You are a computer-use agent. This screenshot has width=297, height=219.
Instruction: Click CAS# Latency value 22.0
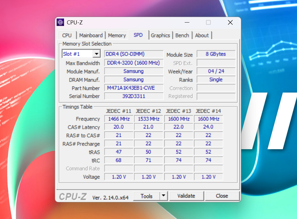pos(179,127)
